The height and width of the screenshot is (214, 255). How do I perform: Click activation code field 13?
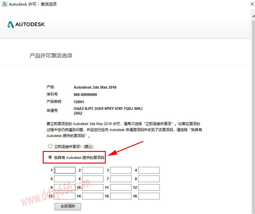[64, 196]
